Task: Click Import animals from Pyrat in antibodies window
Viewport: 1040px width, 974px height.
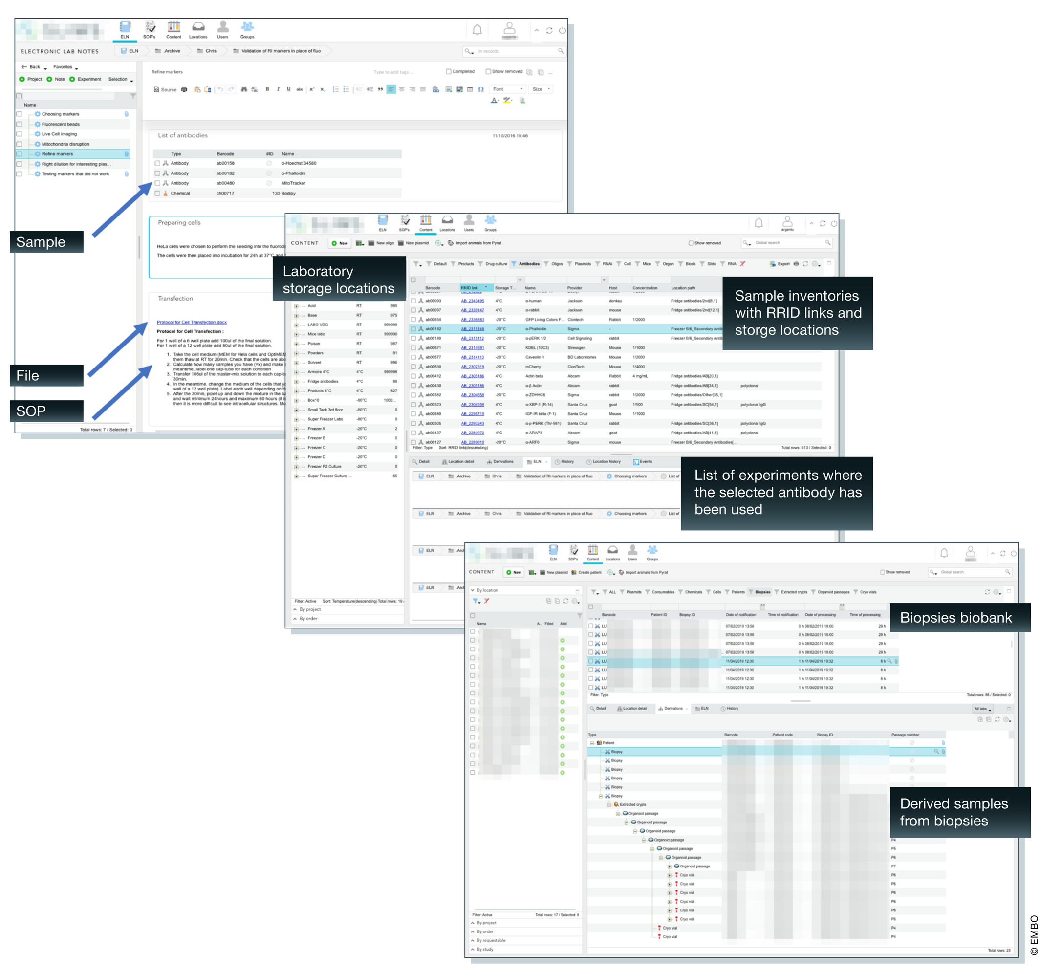Action: pos(475,243)
